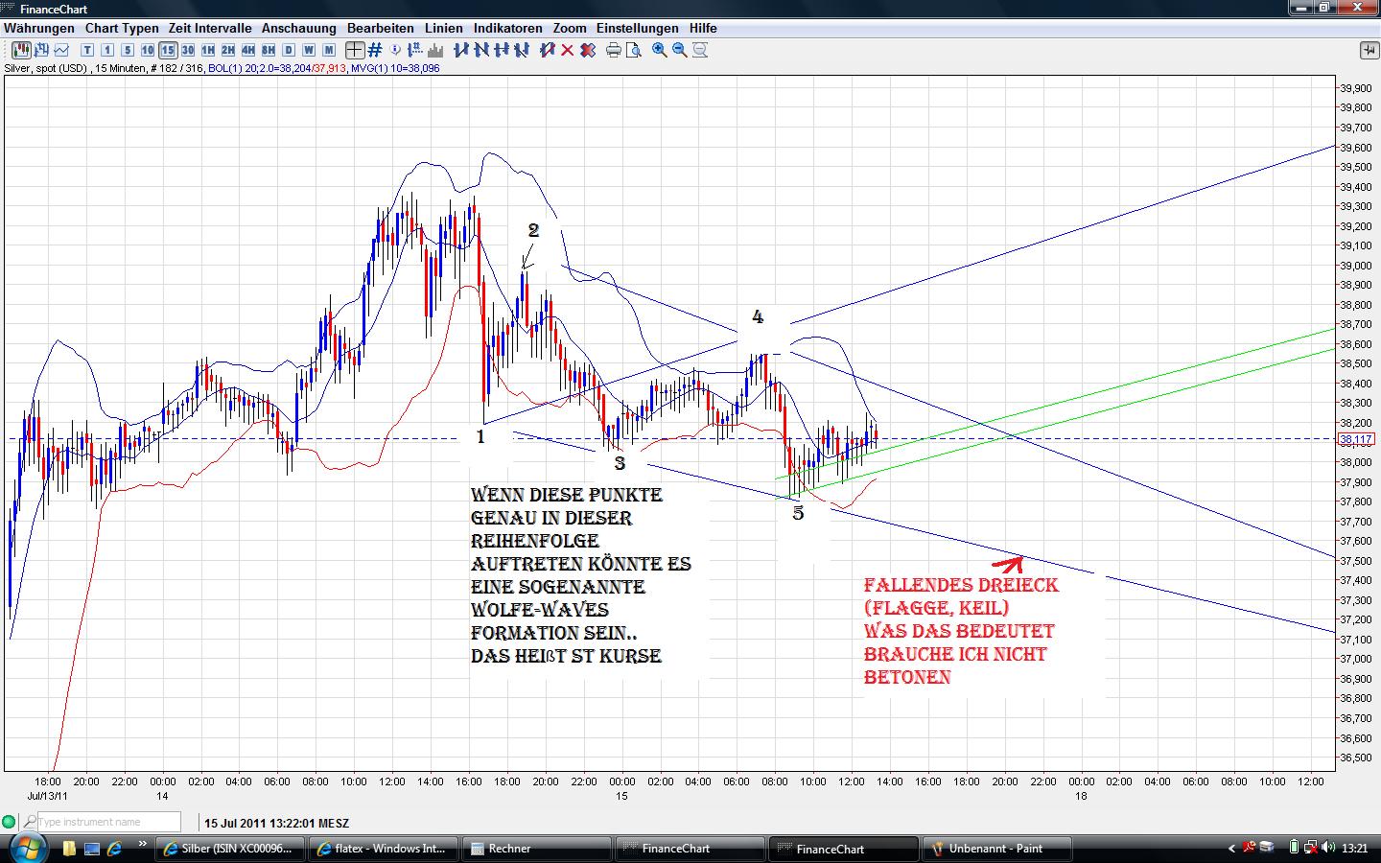Select the 10-minute interval button
Image resolution: width=1381 pixels, height=863 pixels.
pyautogui.click(x=148, y=50)
